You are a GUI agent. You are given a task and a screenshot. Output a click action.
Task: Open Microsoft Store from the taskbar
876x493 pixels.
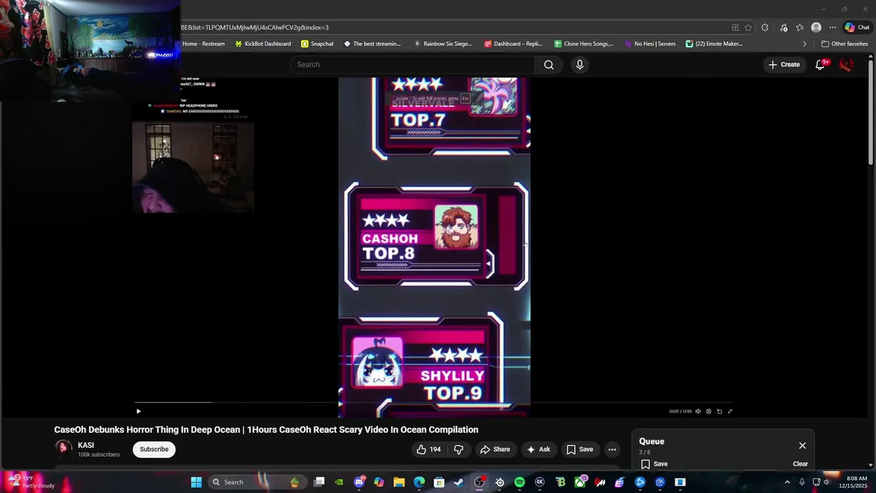(x=439, y=482)
